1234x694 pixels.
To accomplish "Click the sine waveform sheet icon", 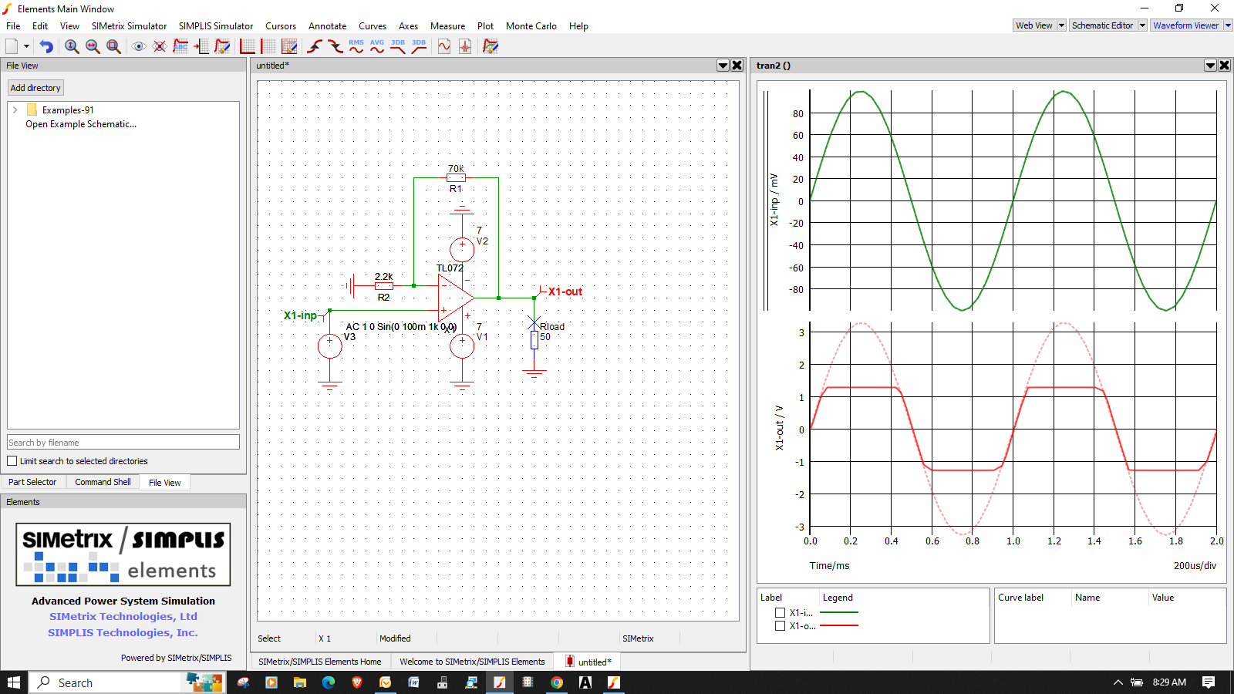I will pos(444,46).
